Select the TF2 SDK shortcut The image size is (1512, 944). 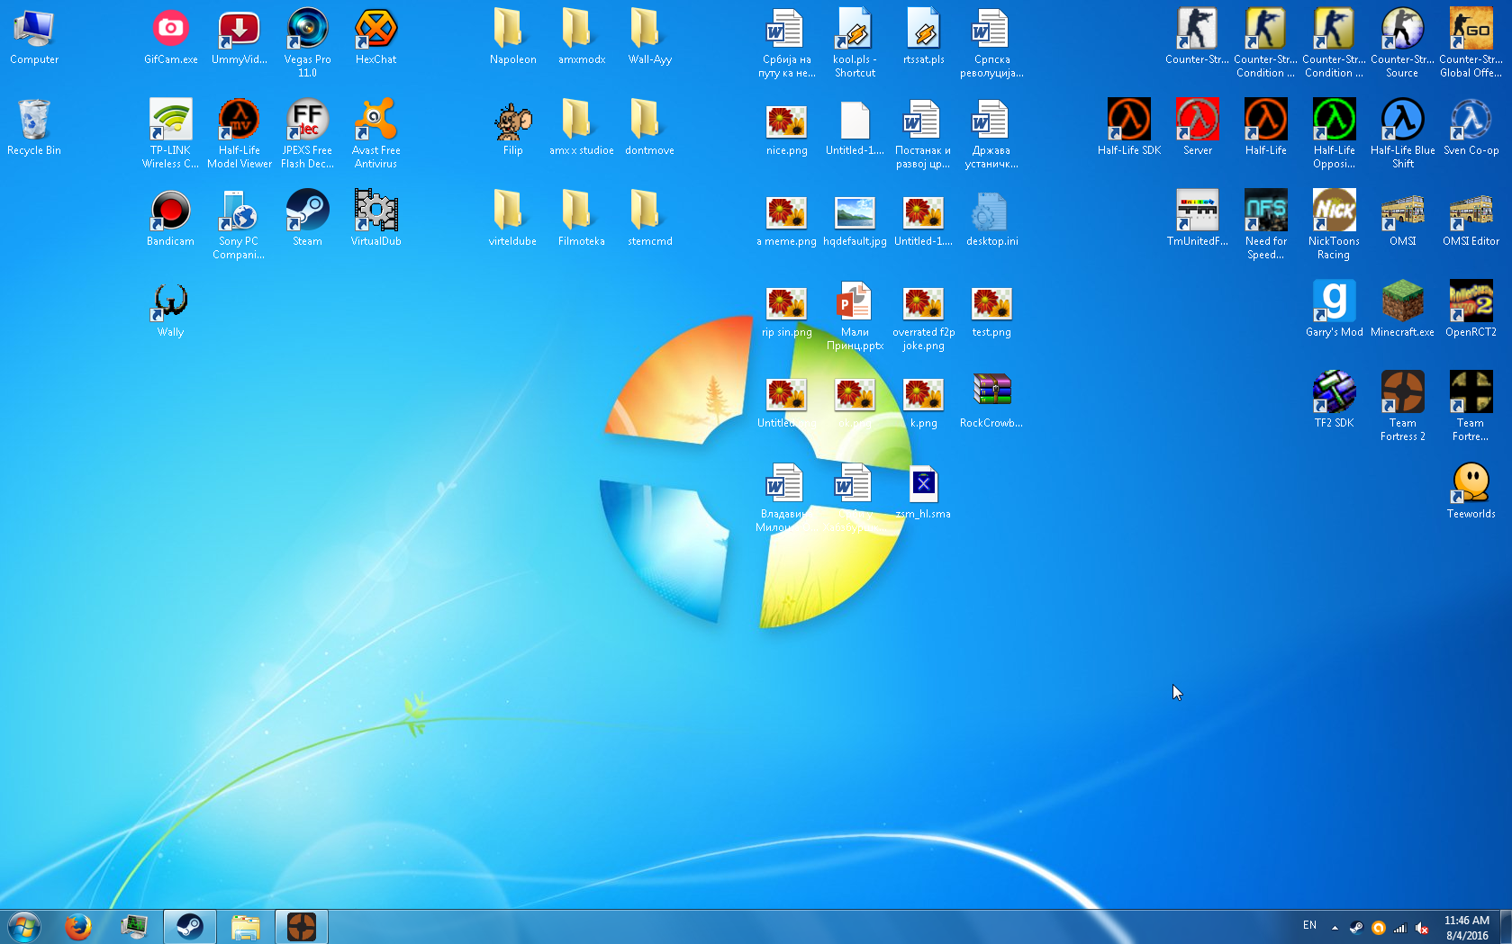coord(1334,400)
